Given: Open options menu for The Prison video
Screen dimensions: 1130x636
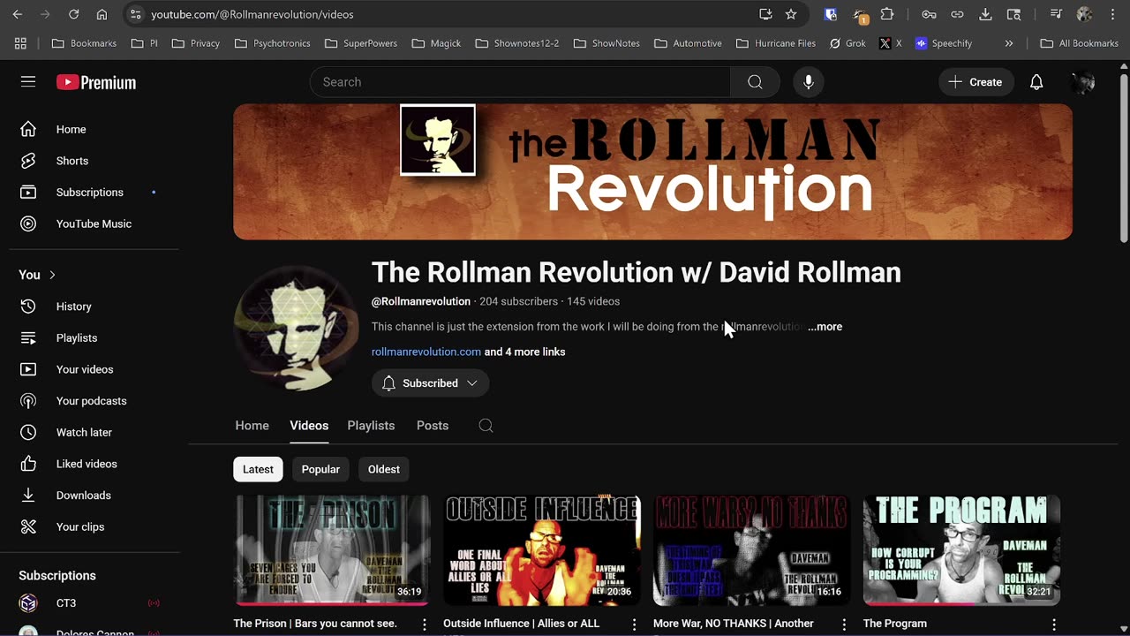Looking at the screenshot, I should 424,625.
